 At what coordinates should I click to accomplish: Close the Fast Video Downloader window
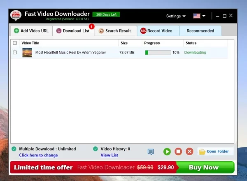coord(231,16)
